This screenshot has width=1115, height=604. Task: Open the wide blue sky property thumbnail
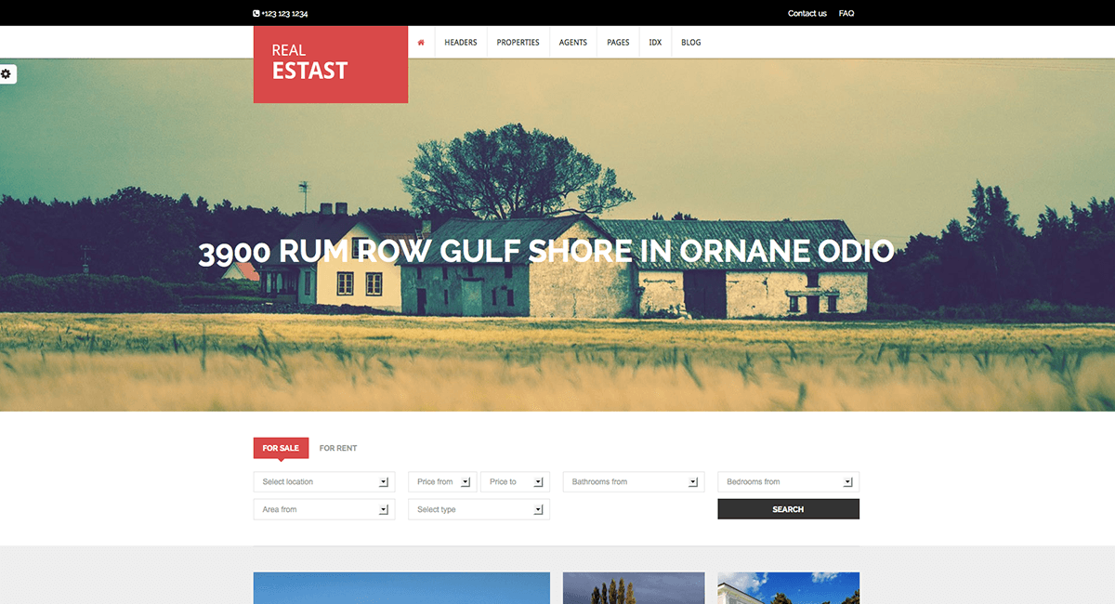401,588
